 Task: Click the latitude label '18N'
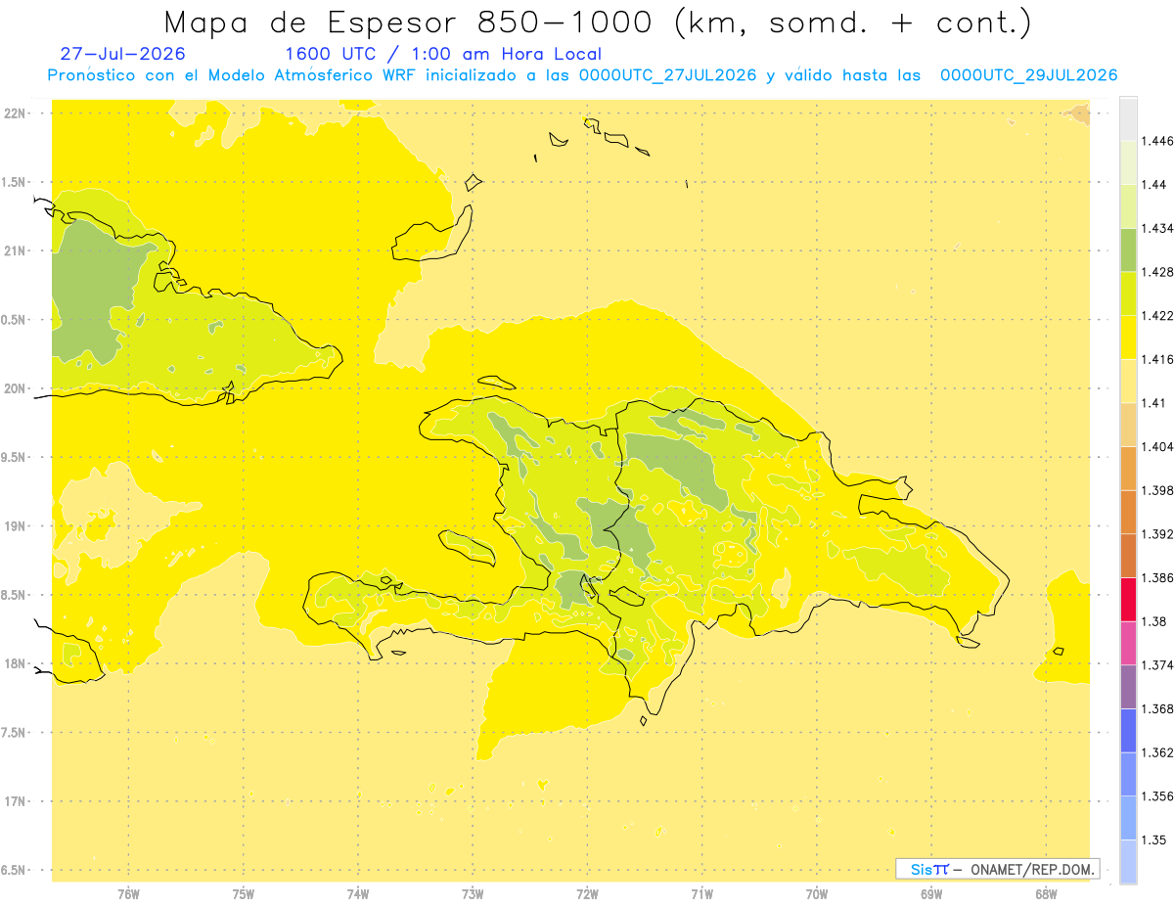(x=16, y=664)
